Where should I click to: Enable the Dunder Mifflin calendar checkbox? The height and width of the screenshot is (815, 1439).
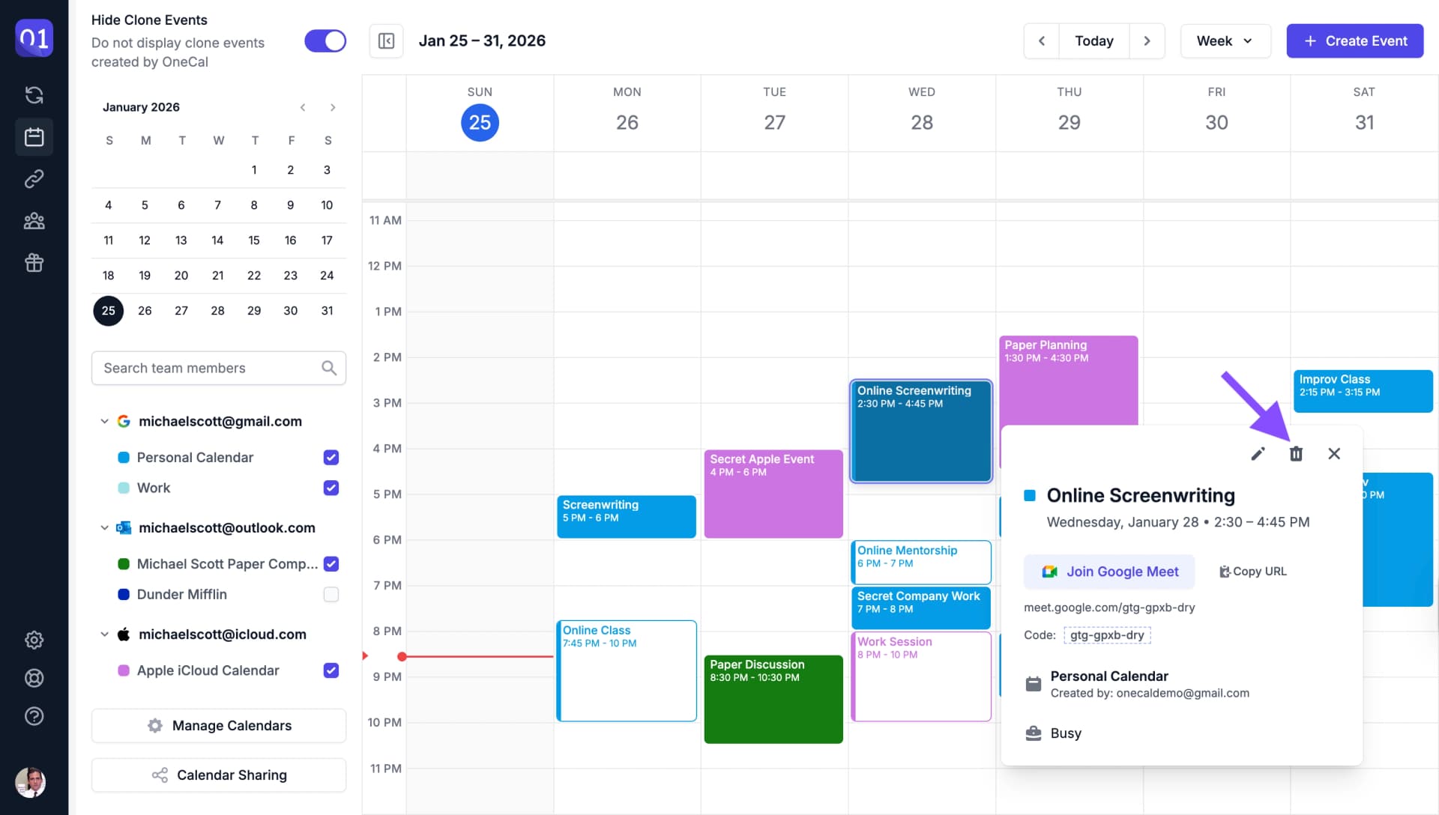coord(331,595)
